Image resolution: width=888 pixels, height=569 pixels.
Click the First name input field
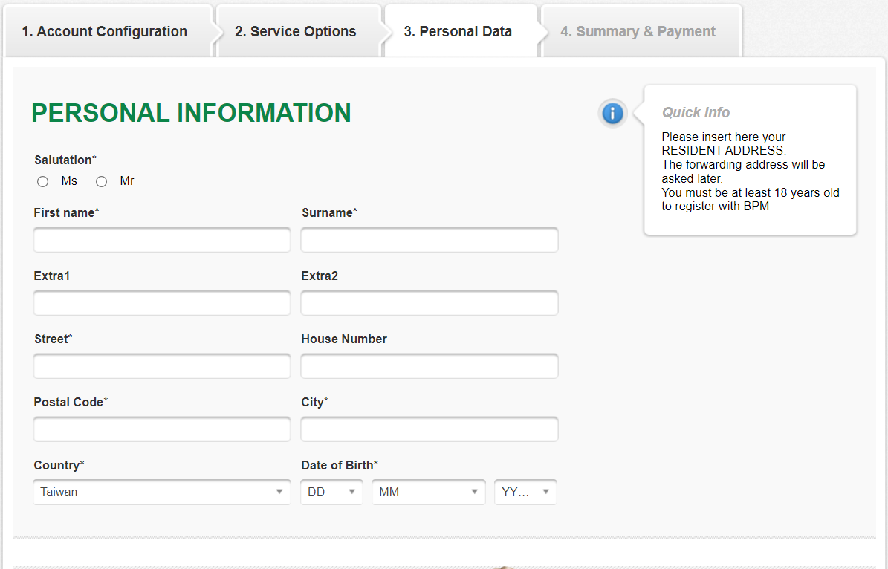tap(162, 240)
